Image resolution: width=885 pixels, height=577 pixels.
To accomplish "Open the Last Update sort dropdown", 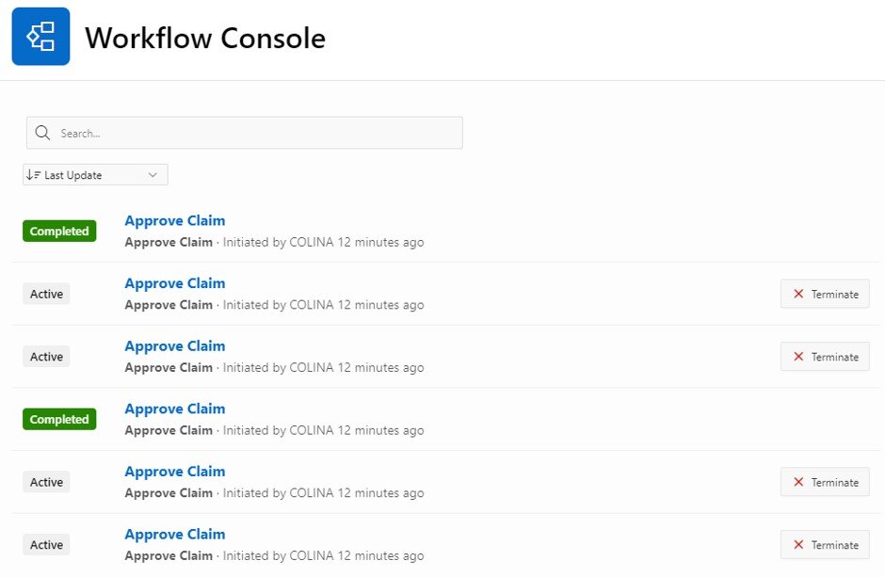I will click(x=94, y=174).
